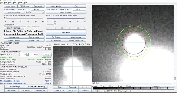The image size is (177, 93).
Task: Click Save Results button
Action: pos(12,90)
